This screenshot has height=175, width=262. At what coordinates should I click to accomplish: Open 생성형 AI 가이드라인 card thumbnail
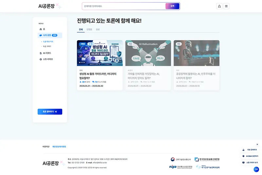coord(100,53)
